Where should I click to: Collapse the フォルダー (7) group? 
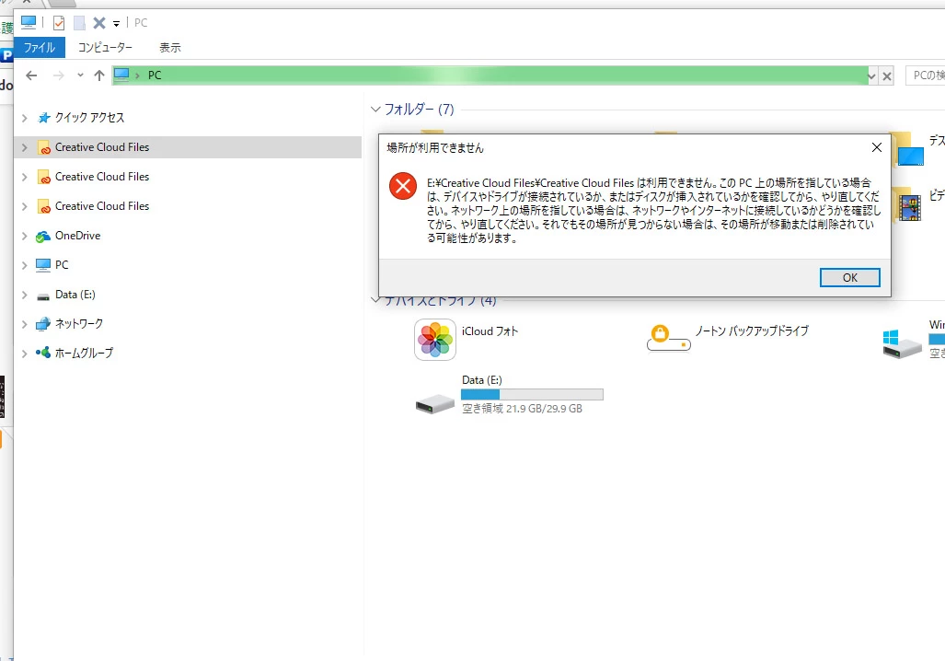tap(375, 110)
